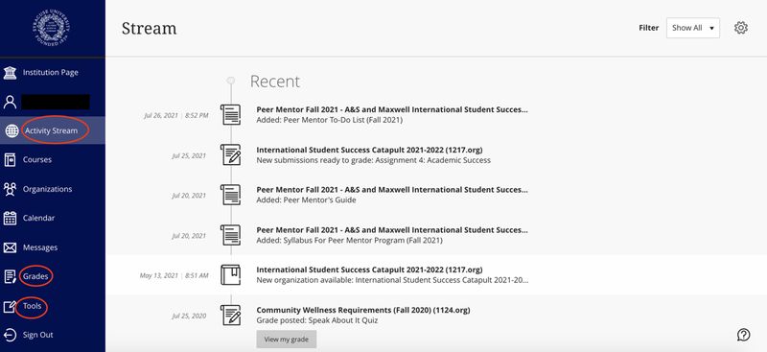Open Community Wellness Requirements (Fall 2020) entry
This screenshot has height=352, width=767.
pyautogui.click(x=363, y=310)
